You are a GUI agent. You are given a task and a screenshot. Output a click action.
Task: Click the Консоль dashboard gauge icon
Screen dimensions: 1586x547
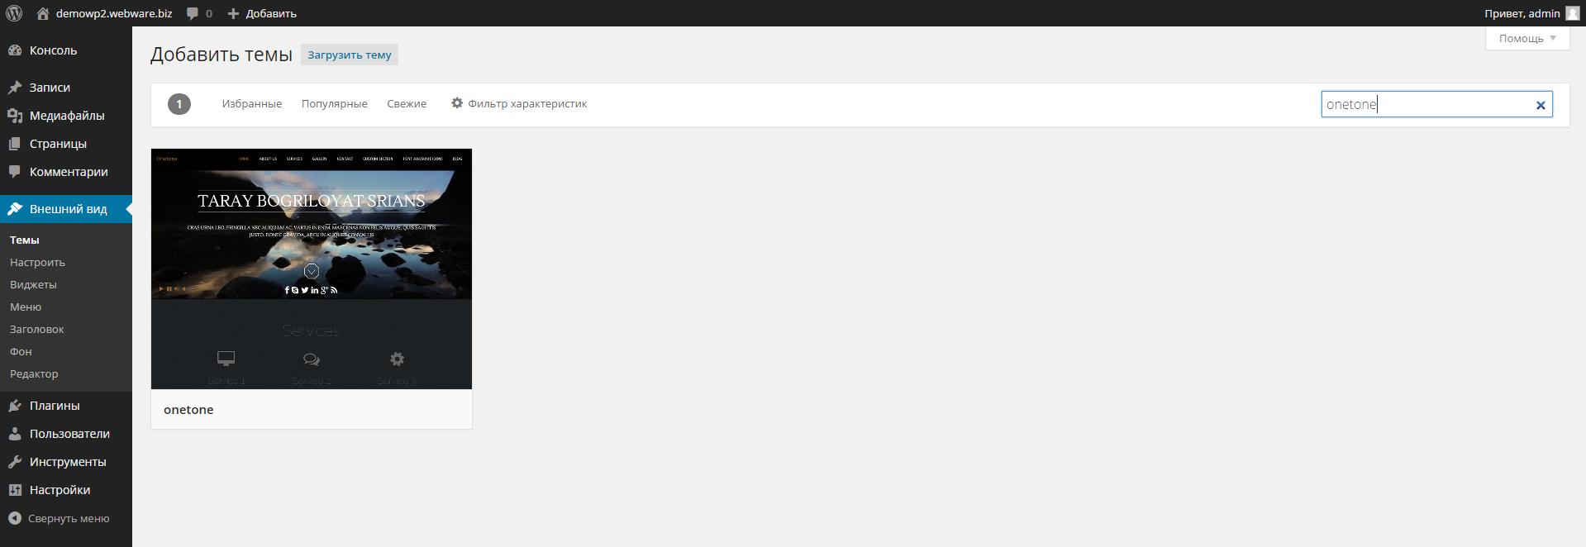coord(15,50)
